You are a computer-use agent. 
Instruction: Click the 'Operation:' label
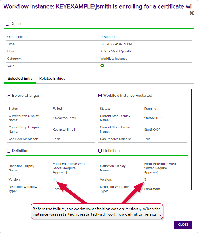point(15,37)
